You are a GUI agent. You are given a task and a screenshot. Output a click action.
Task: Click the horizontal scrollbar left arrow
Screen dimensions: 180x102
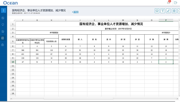pyautogui.click(x=11, y=98)
